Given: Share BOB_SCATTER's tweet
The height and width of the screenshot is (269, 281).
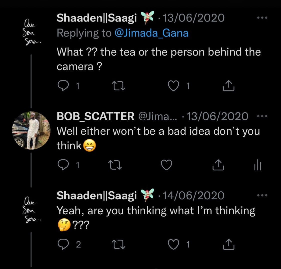Looking at the screenshot, I should pyautogui.click(x=218, y=165).
